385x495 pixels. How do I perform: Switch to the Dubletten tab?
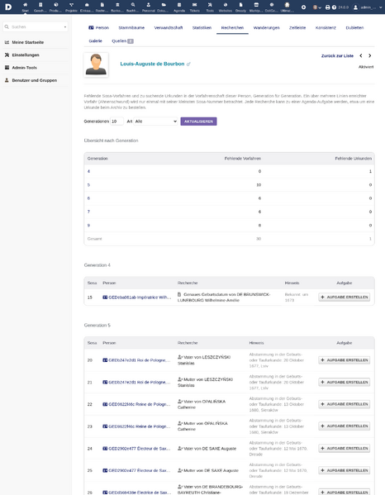click(x=354, y=28)
